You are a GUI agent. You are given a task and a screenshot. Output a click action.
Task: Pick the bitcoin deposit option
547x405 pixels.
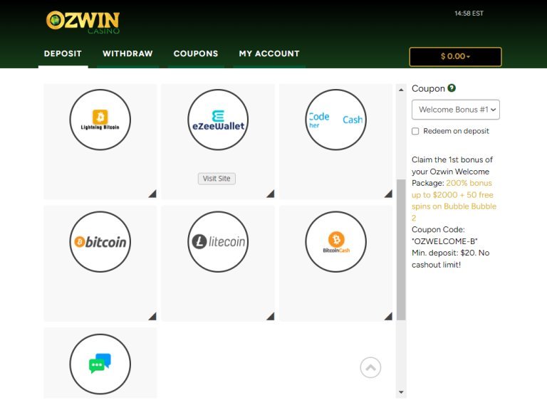coord(100,241)
